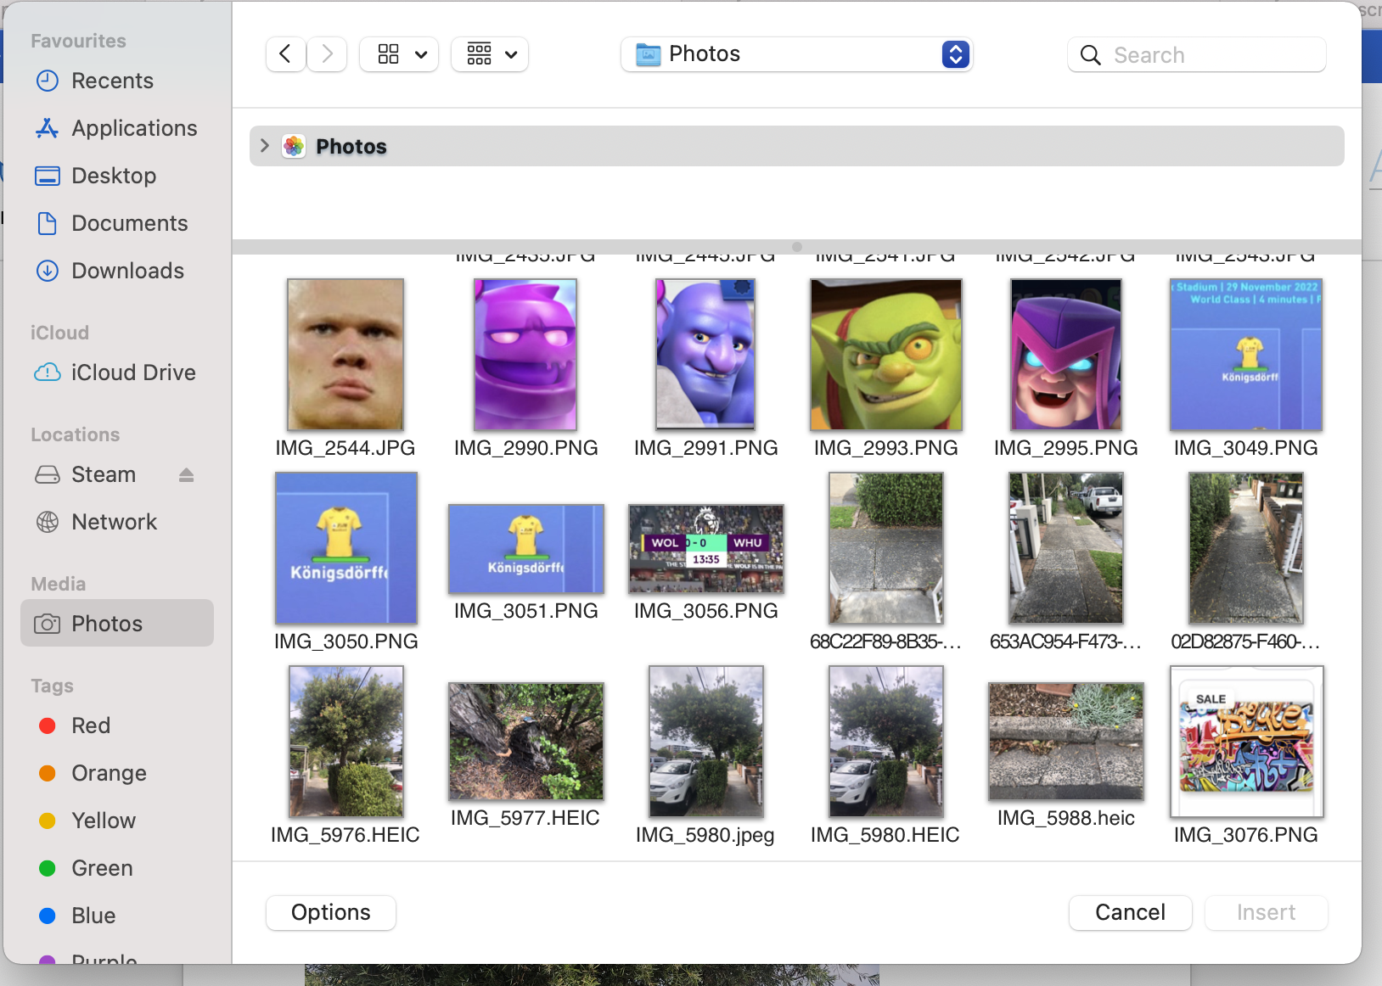
Task: Select the IMG_3050.PNG yellow jersey thumbnail
Action: [346, 548]
